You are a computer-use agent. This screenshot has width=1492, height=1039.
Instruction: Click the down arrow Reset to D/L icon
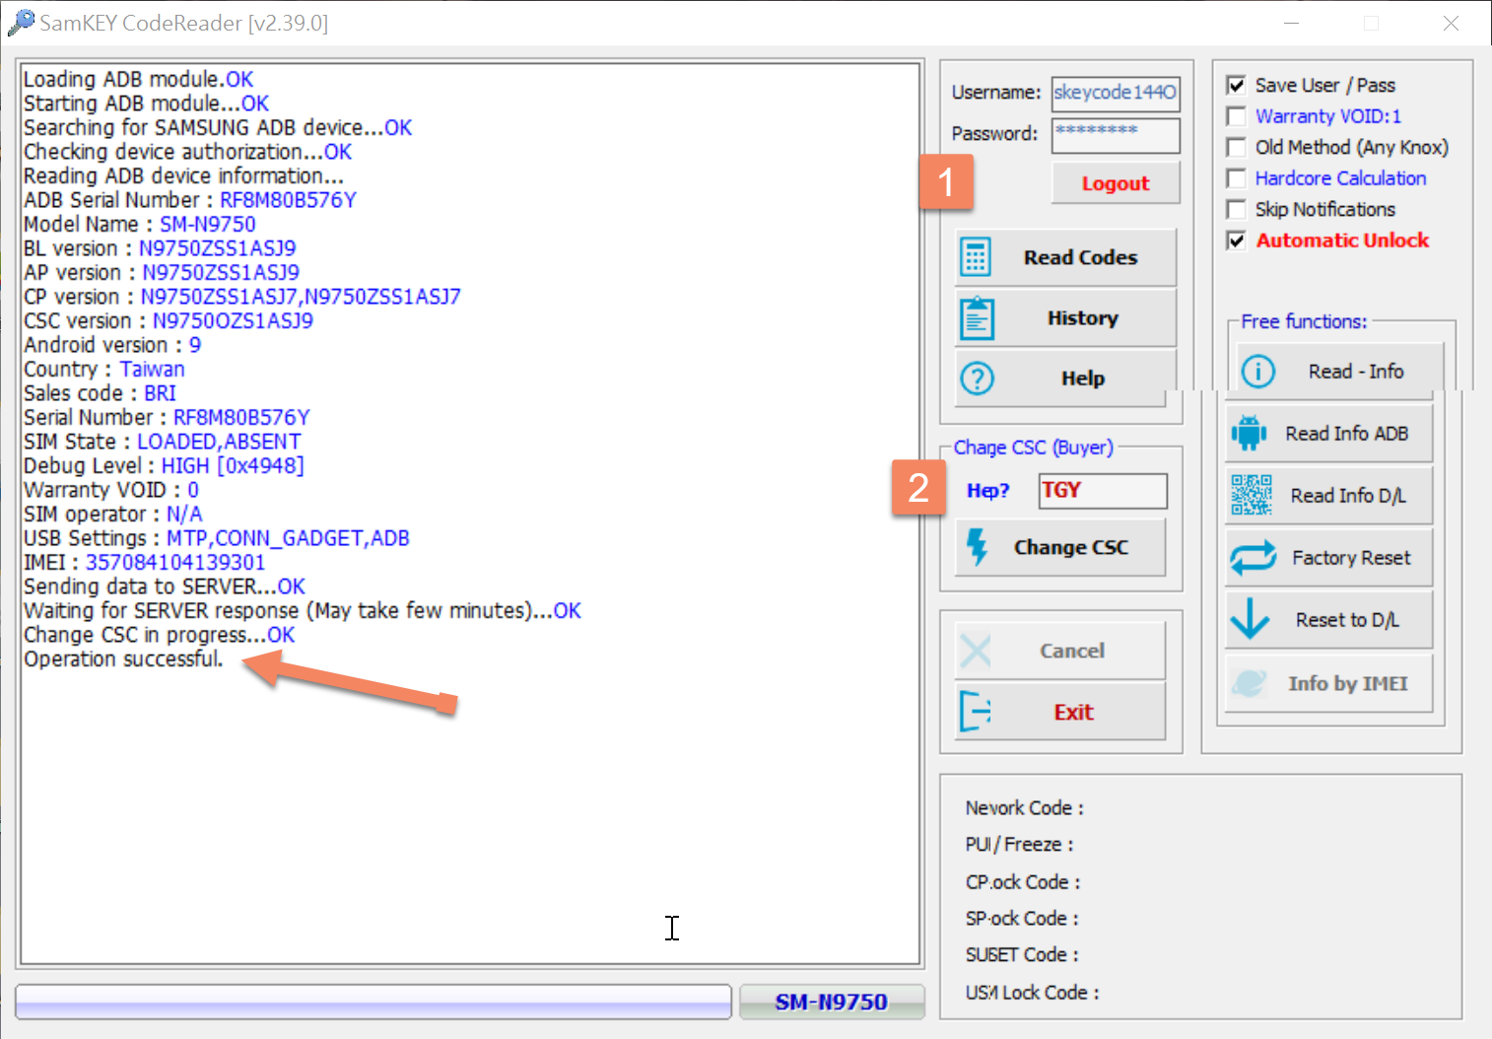click(1250, 619)
